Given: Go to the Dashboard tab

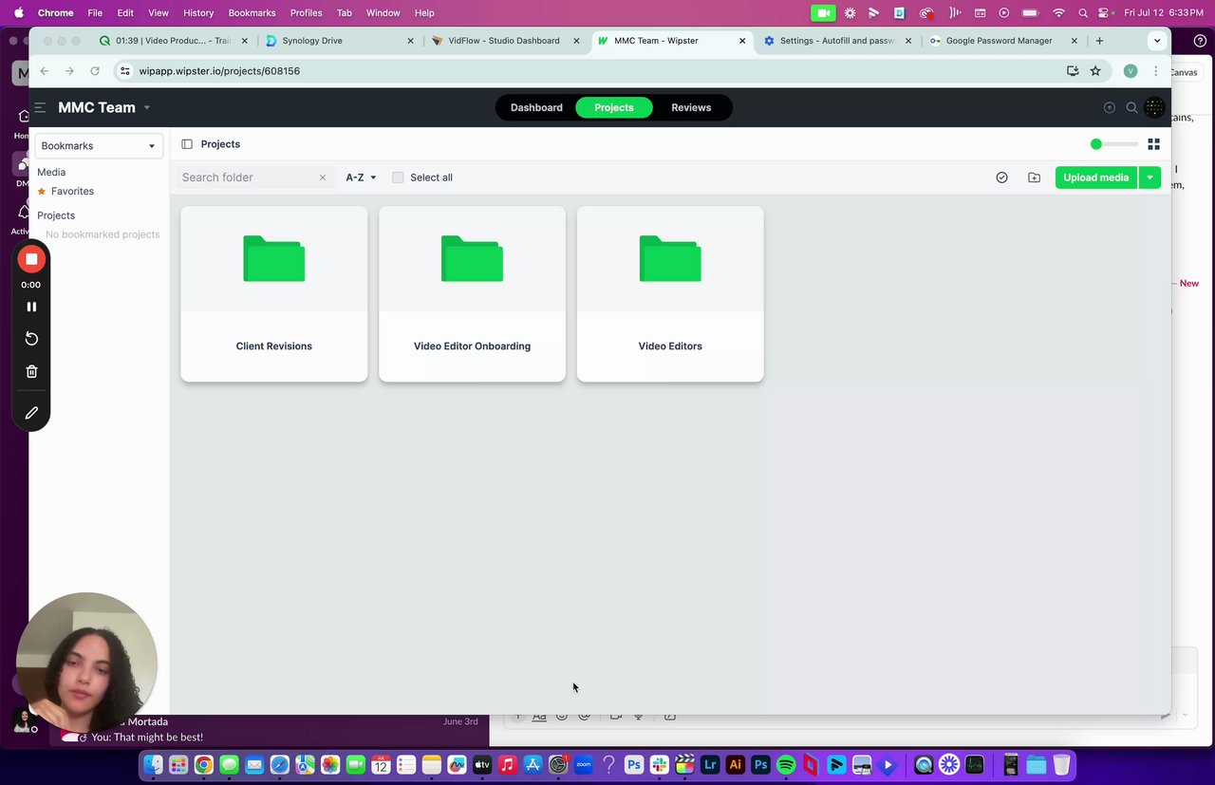Looking at the screenshot, I should pyautogui.click(x=536, y=107).
